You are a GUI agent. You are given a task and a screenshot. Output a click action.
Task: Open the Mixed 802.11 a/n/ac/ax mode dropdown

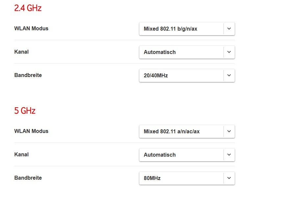(181, 131)
